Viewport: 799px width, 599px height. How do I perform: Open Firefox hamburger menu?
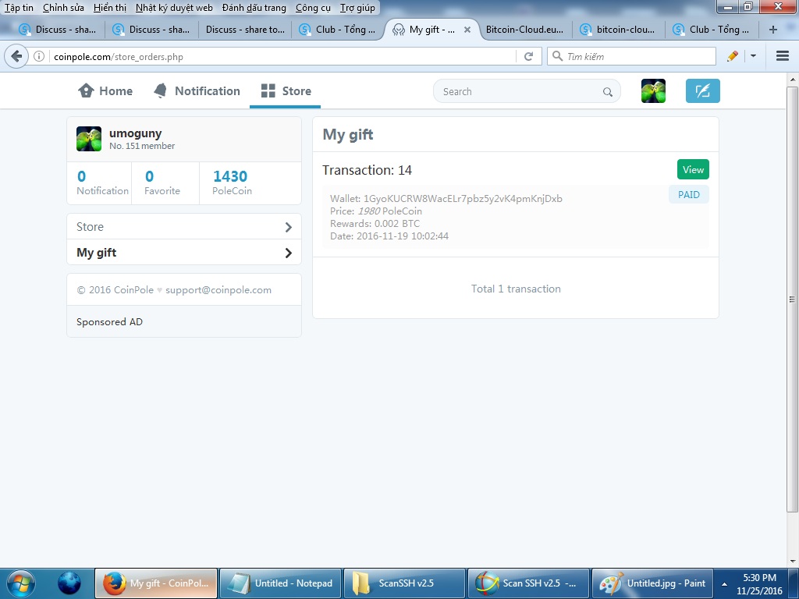pos(782,56)
